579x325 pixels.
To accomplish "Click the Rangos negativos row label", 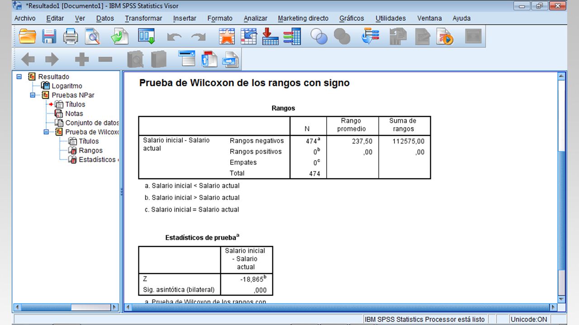I will click(x=256, y=141).
